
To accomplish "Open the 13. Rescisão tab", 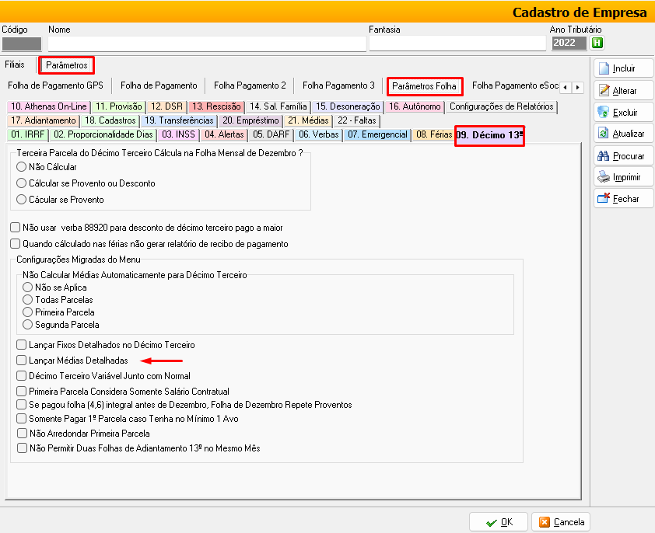I will (x=216, y=106).
